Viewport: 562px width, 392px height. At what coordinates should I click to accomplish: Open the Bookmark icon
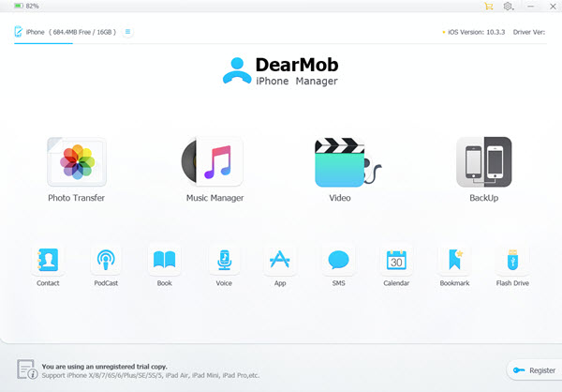[x=455, y=259]
